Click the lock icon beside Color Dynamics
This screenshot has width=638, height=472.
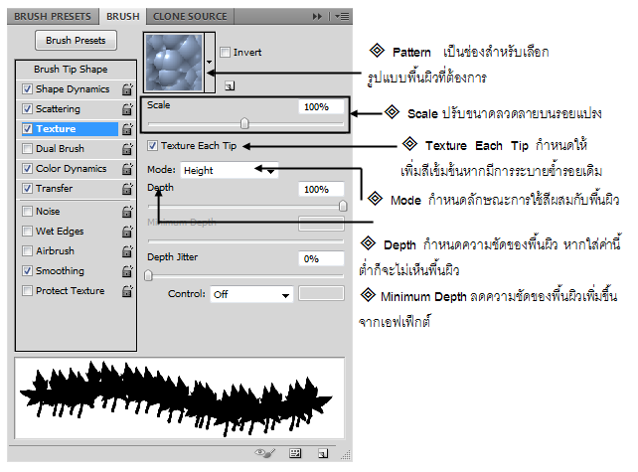tap(127, 169)
